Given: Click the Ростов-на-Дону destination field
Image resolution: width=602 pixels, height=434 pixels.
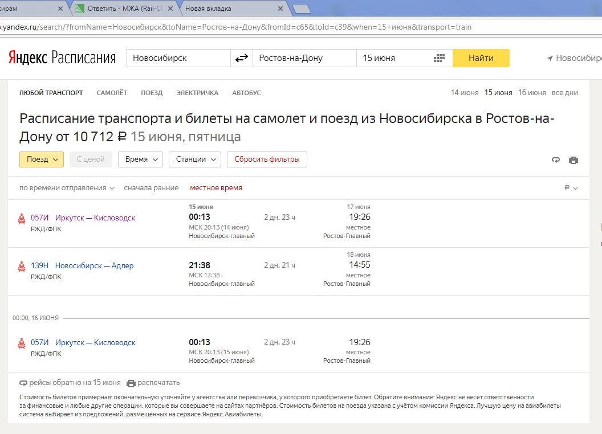Looking at the screenshot, I should 304,58.
